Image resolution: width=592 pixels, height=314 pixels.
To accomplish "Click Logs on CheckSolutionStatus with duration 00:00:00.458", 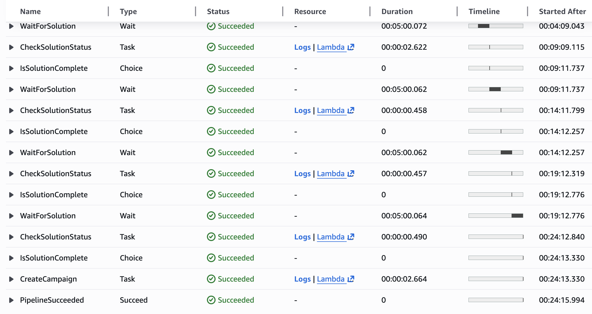I will pos(302,110).
